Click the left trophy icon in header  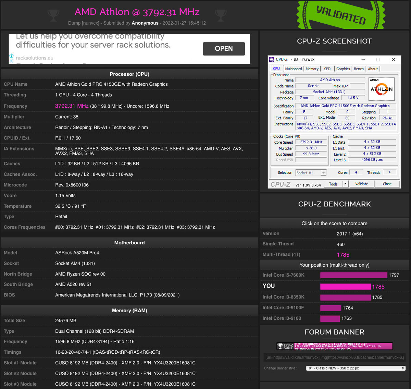(53, 15)
